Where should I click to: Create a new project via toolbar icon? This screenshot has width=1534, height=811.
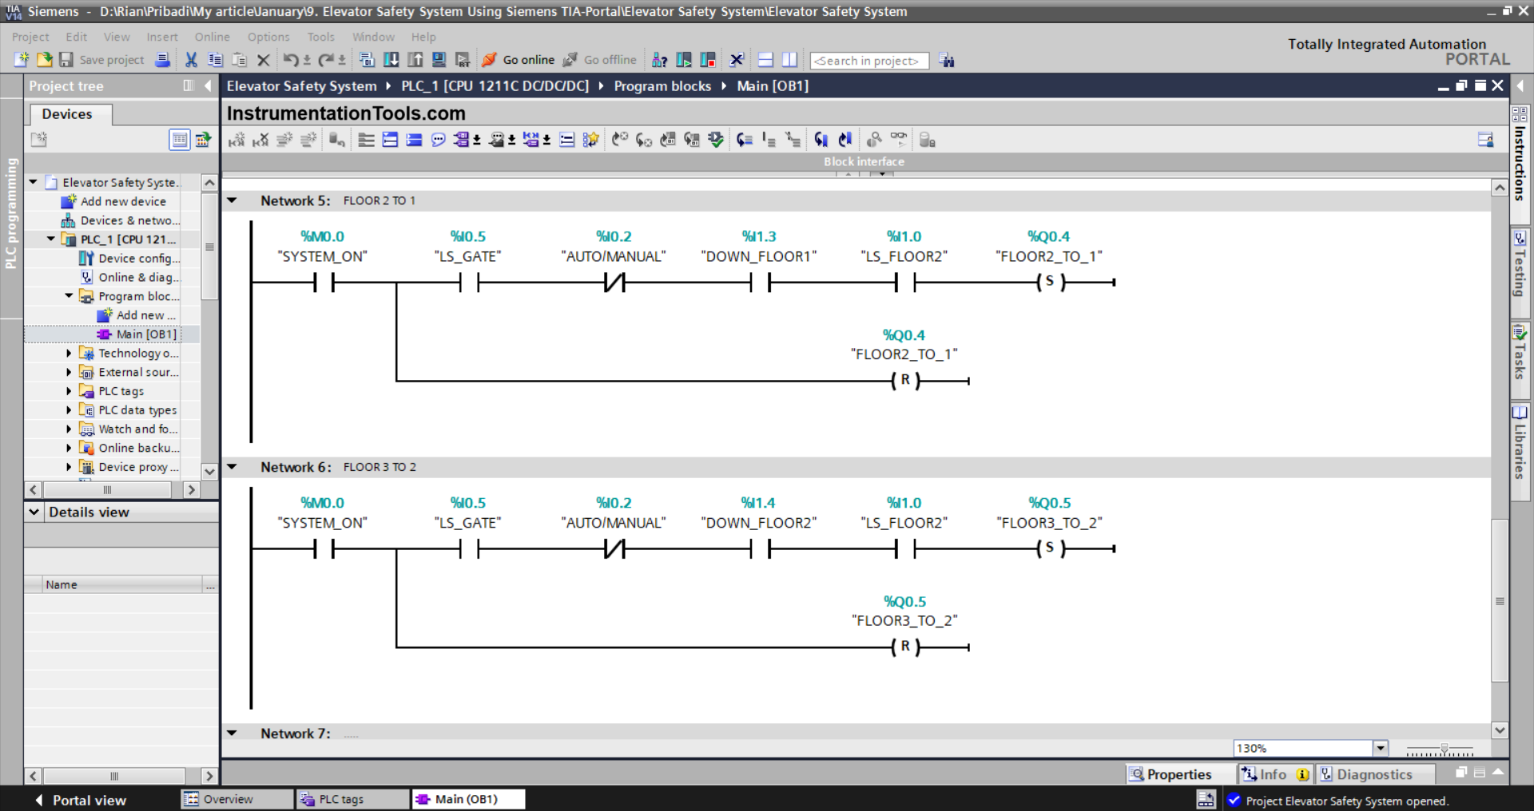tap(22, 60)
